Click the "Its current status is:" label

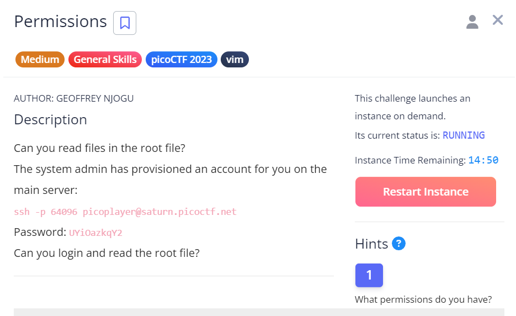[397, 135]
